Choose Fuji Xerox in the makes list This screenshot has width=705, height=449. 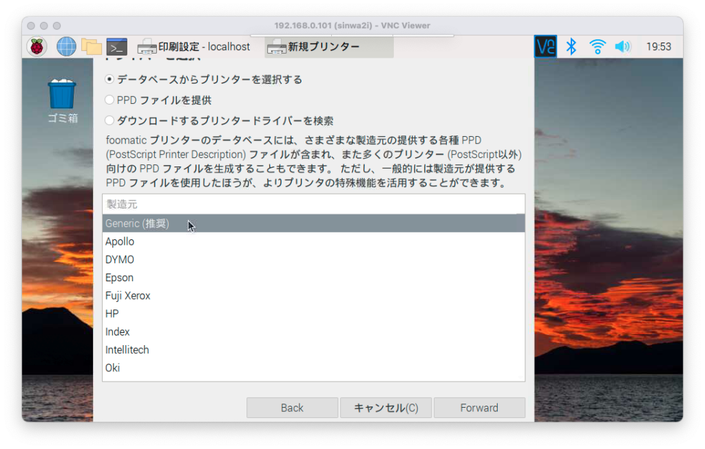click(x=128, y=296)
